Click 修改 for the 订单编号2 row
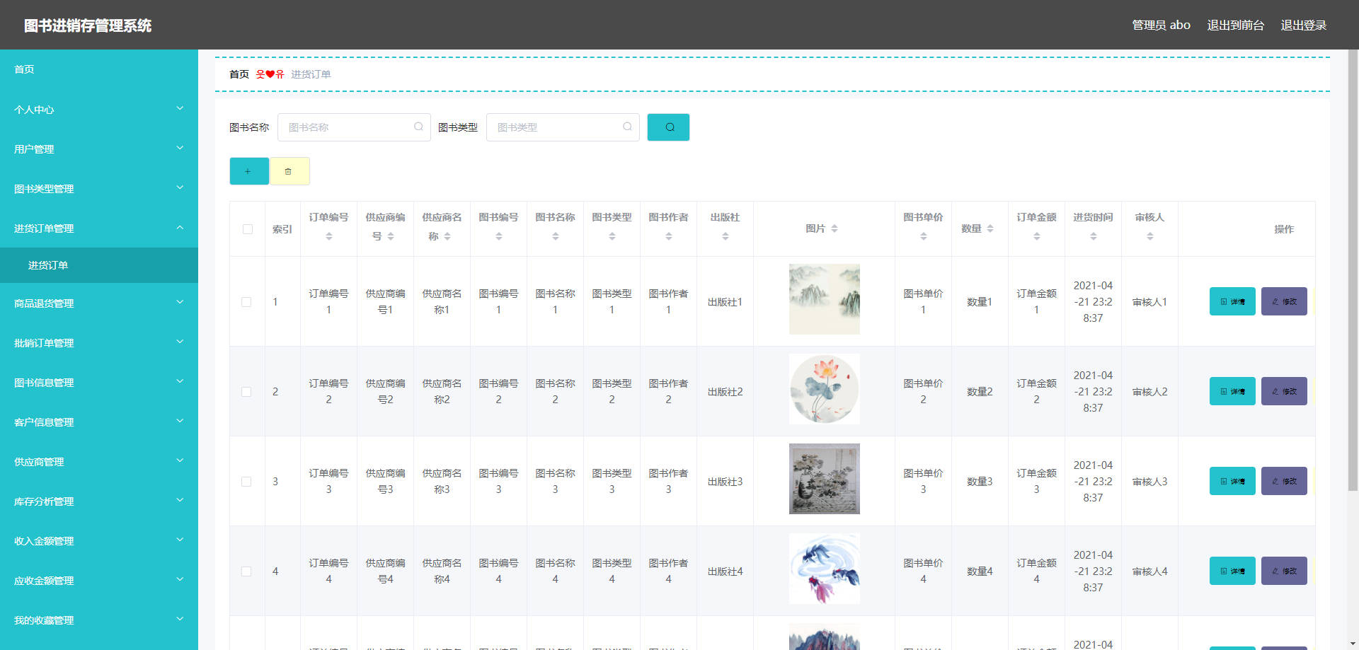1359x650 pixels. pos(1284,391)
